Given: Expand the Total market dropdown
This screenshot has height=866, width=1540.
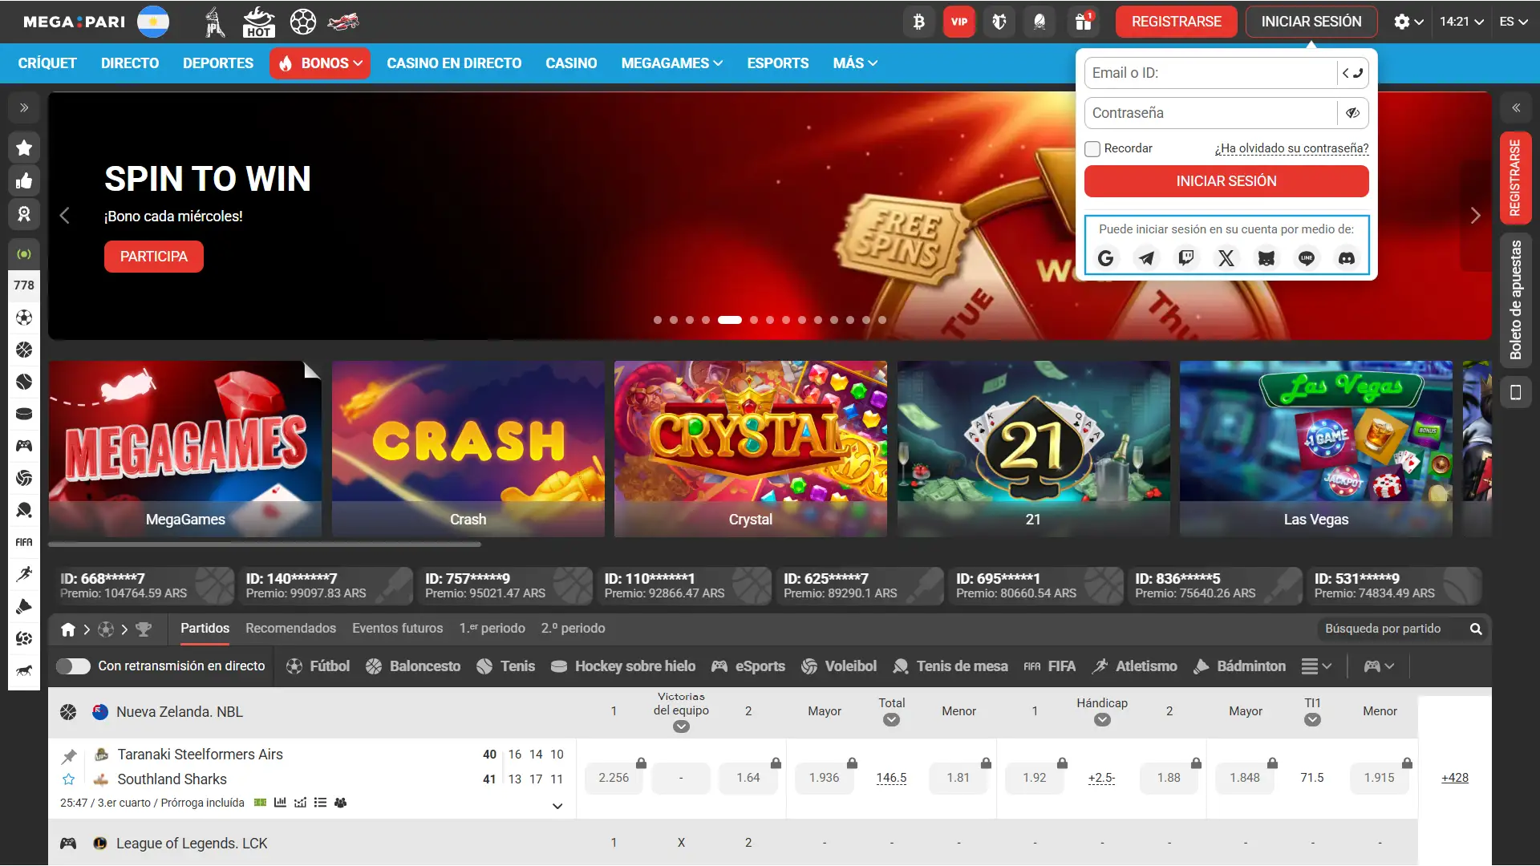Looking at the screenshot, I should 891,720.
